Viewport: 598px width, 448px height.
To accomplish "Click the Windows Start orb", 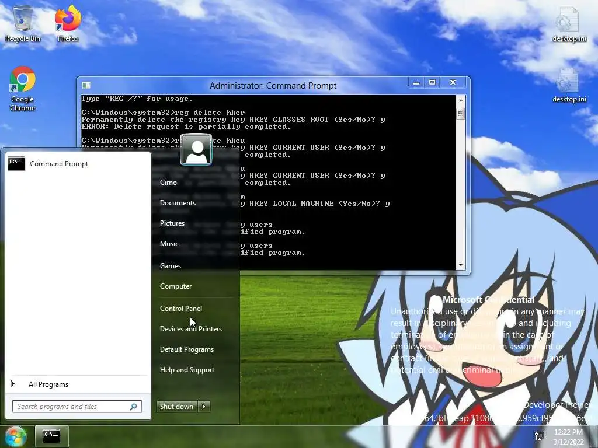I will pos(15,436).
